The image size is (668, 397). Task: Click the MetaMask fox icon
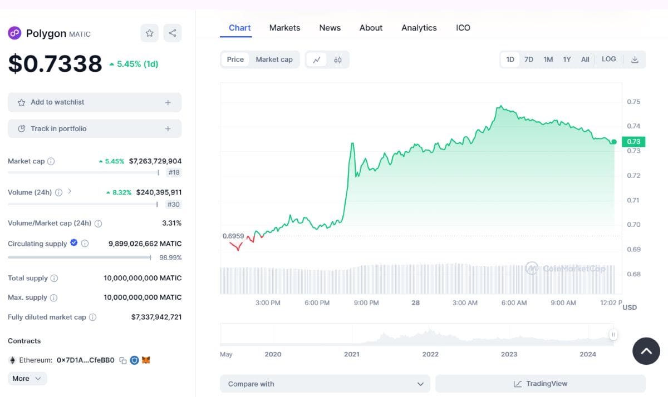[x=146, y=360]
